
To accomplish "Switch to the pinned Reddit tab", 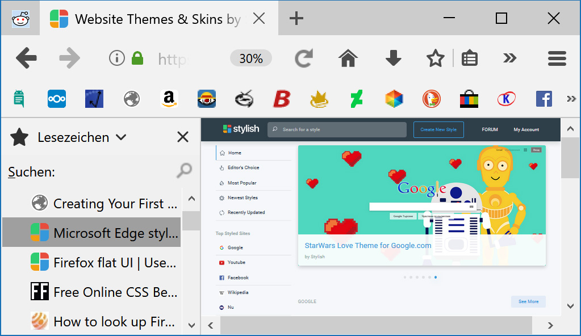I will pos(20,18).
